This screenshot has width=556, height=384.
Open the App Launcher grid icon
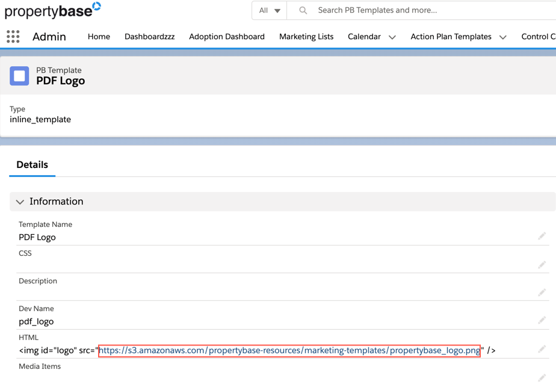[13, 37]
